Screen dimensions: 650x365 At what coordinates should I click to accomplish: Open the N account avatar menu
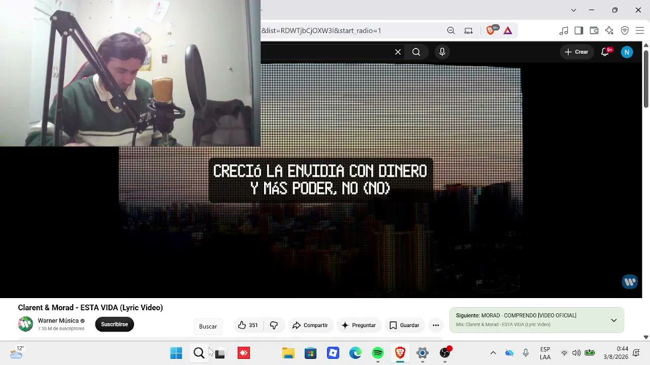click(627, 52)
